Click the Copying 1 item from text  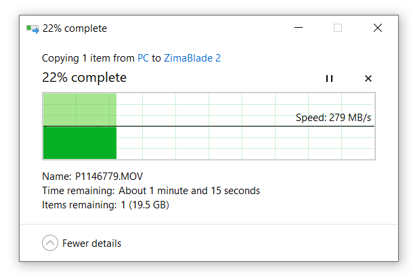(x=88, y=58)
